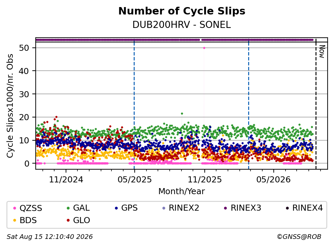Click the QZSS legend marker dot
The height and width of the screenshot is (247, 334).
14,208
